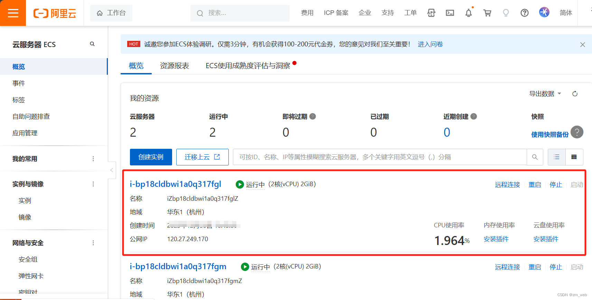Close the HOT survey banner
Screen dimensions: 592x300
coord(582,45)
